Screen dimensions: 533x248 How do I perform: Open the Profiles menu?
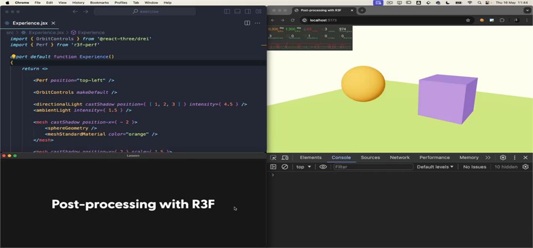point(120,2)
